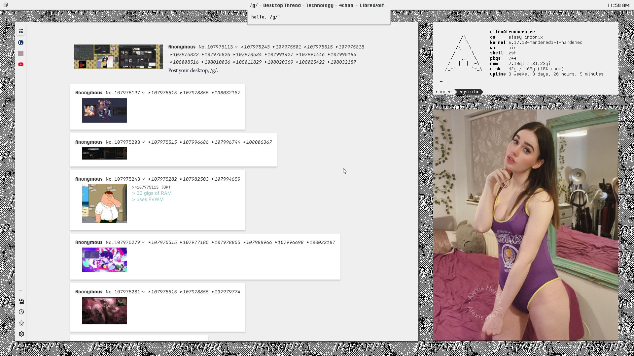Image resolution: width=634 pixels, height=356 pixels.
Task: Expand the OP desktop screenshot thumbnail
Action: (118, 57)
